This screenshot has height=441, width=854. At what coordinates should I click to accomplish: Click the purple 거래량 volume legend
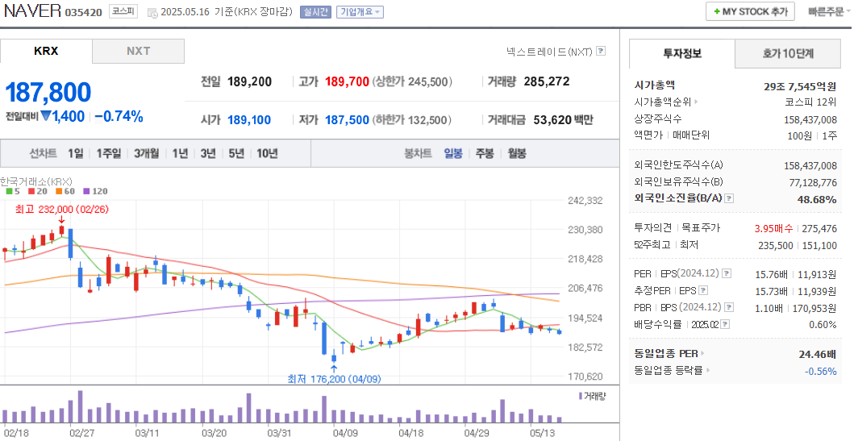tap(592, 396)
